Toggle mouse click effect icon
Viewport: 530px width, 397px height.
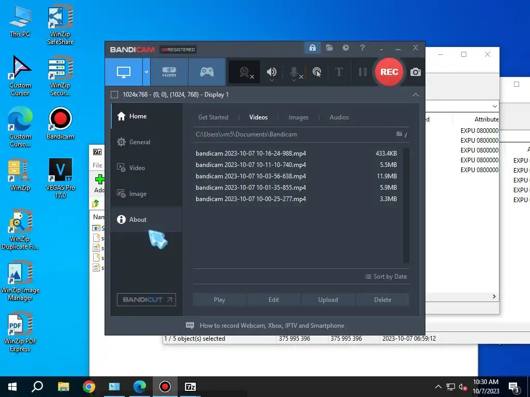tap(317, 72)
